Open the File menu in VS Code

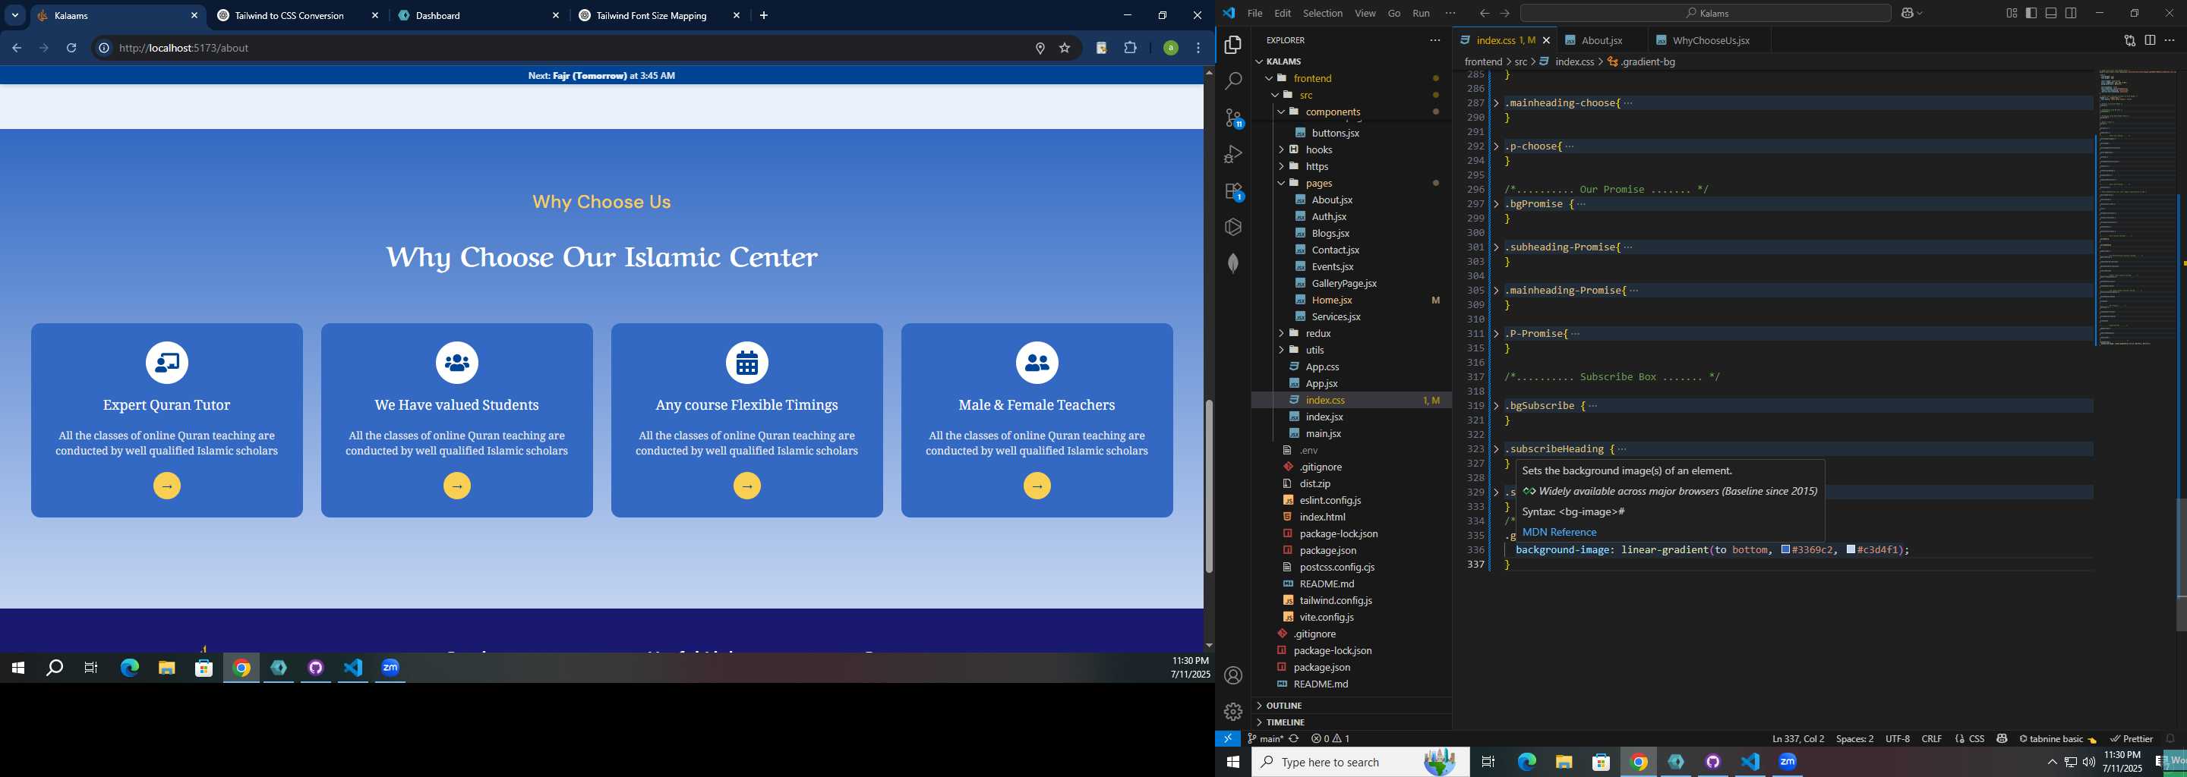click(x=1254, y=13)
